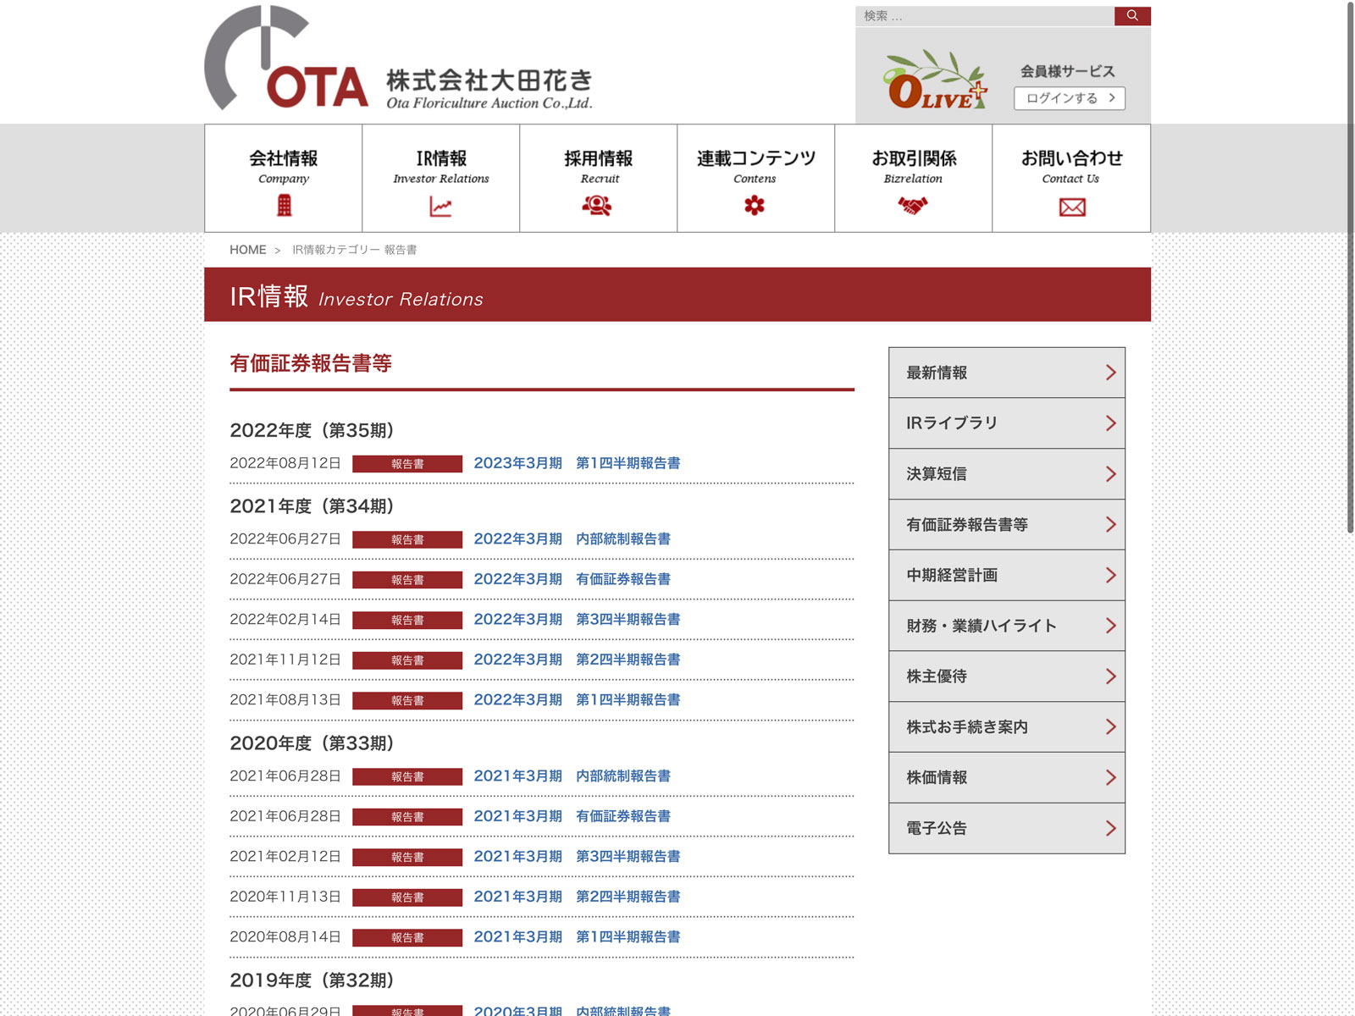The width and height of the screenshot is (1355, 1016).
Task: Click the red flower Contents icon
Action: point(755,206)
